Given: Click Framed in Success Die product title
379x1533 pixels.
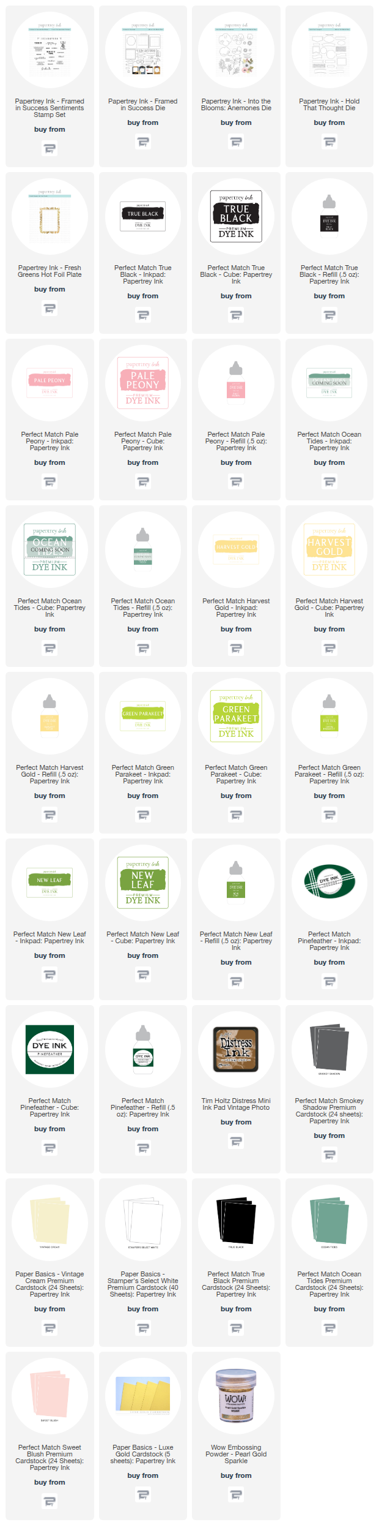Looking at the screenshot, I should [143, 105].
